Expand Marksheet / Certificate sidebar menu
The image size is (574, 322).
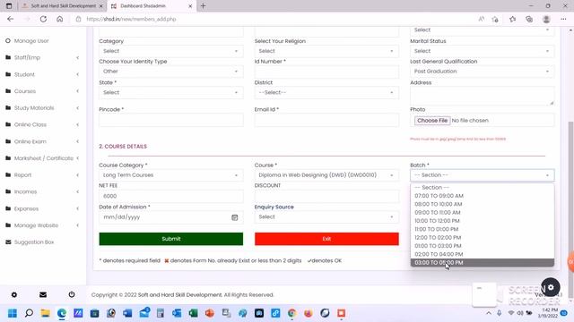tap(43, 158)
